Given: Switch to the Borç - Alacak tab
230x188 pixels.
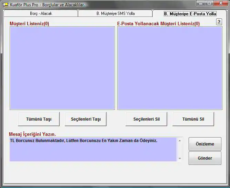Looking at the screenshot, I should (41, 13).
